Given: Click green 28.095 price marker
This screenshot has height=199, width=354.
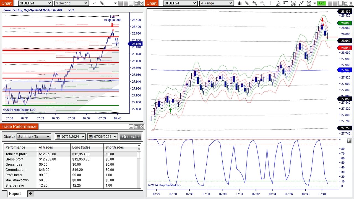Looking at the screenshot, I should coord(345,23).
